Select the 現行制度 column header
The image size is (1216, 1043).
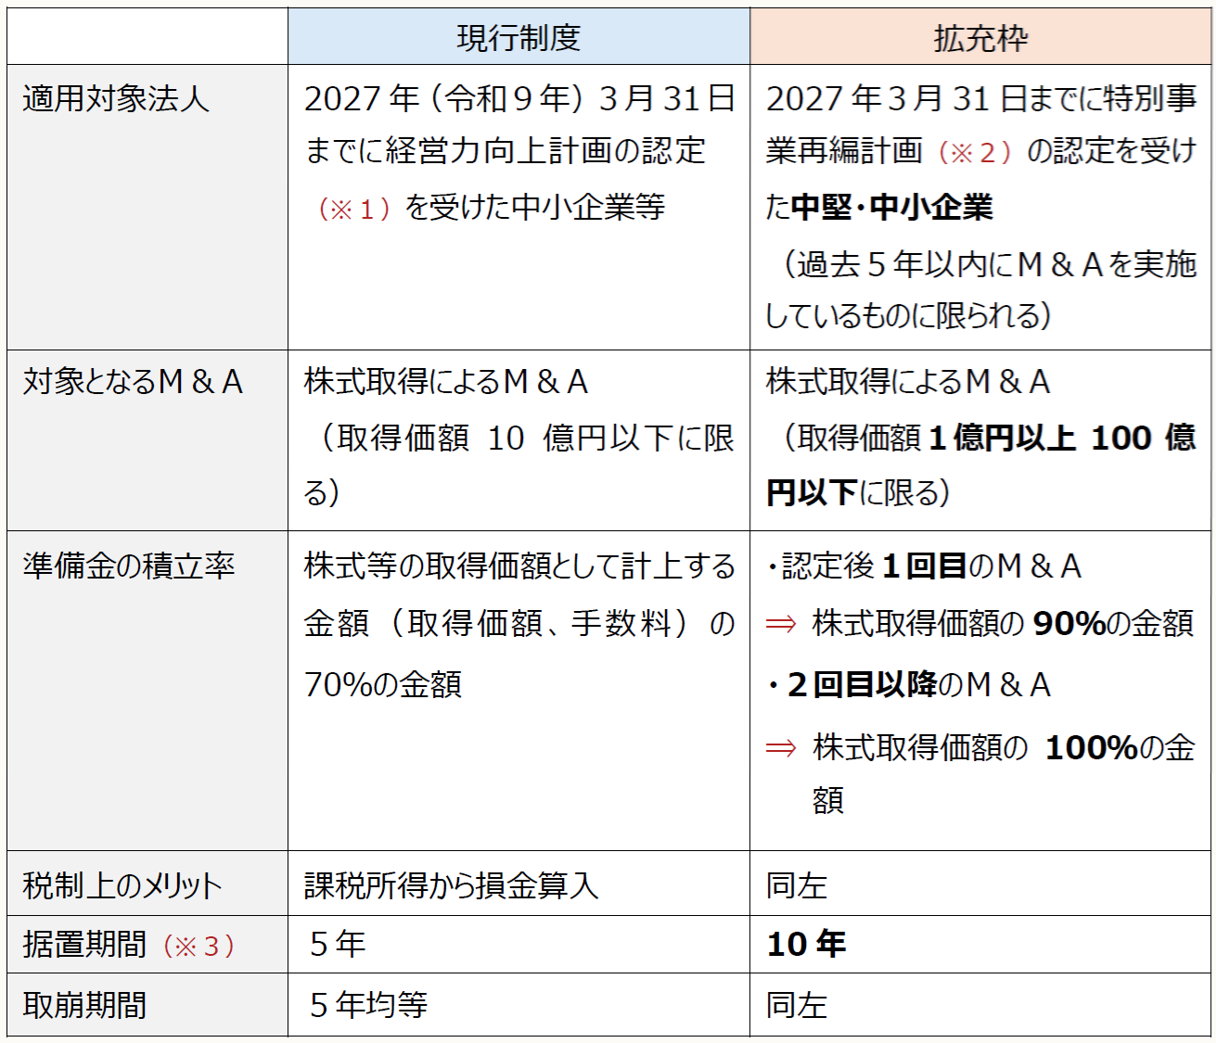click(518, 38)
